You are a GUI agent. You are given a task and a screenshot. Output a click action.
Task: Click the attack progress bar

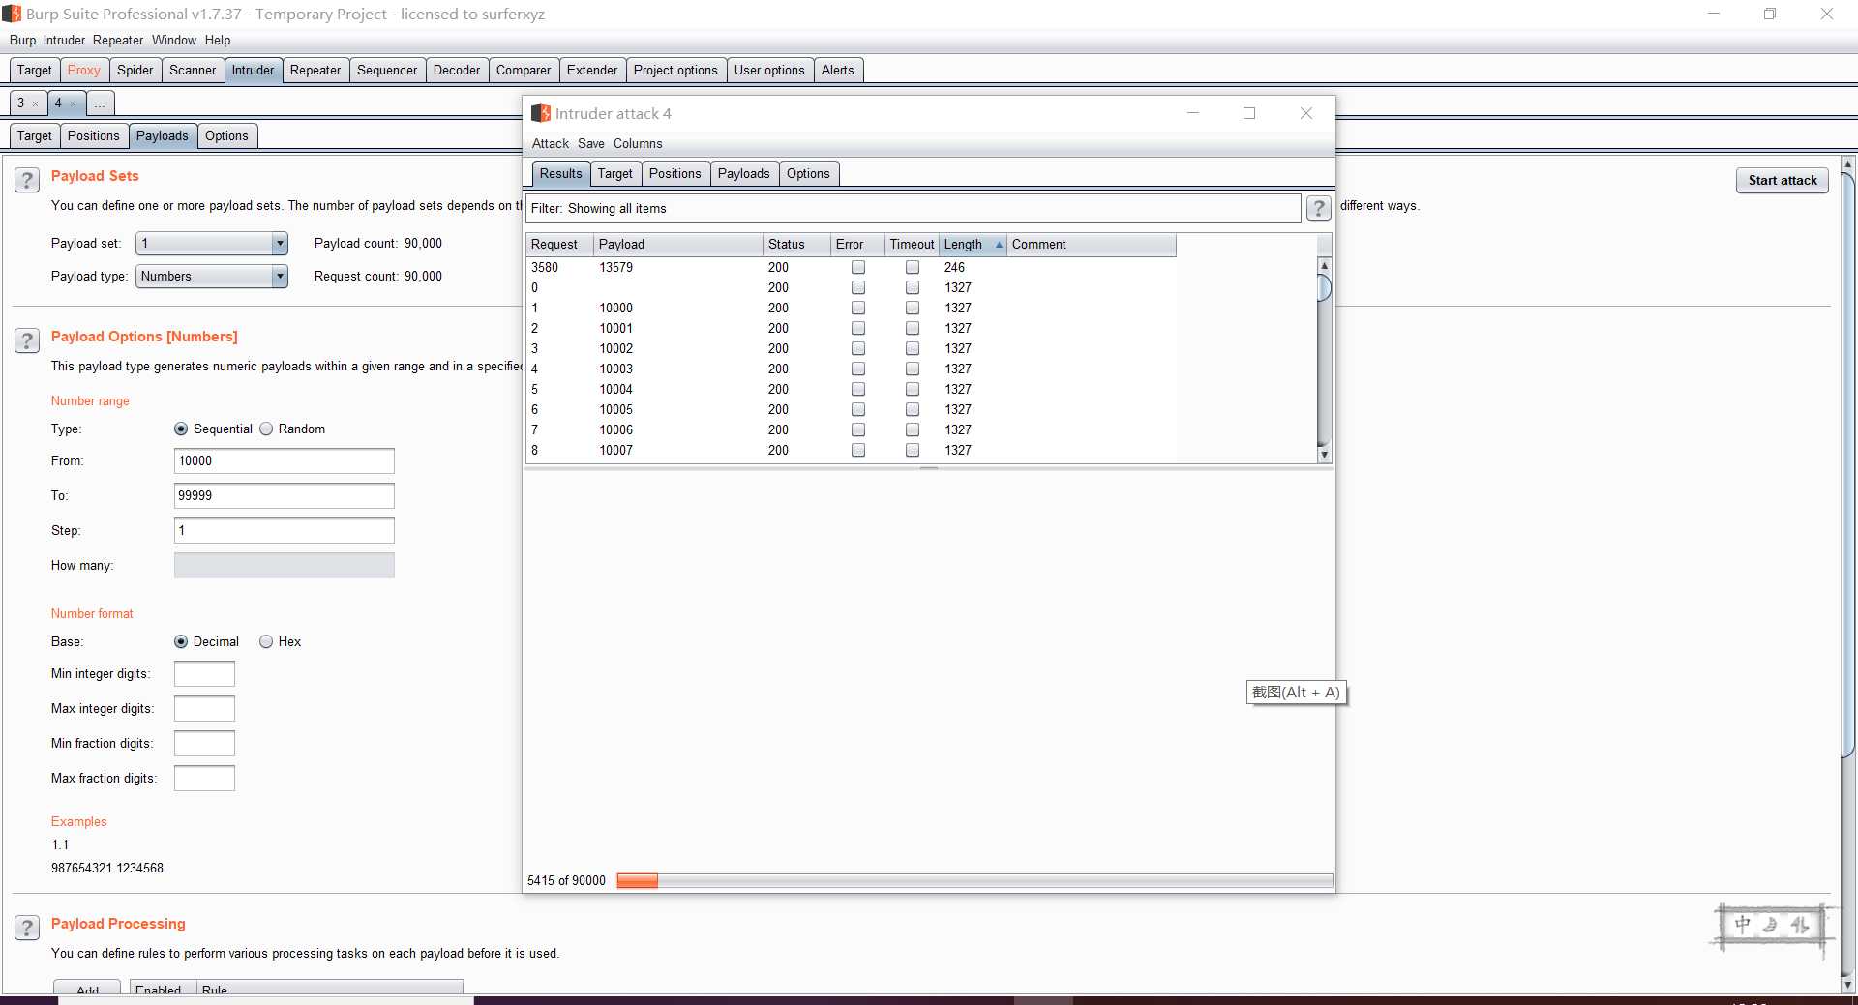tap(974, 880)
